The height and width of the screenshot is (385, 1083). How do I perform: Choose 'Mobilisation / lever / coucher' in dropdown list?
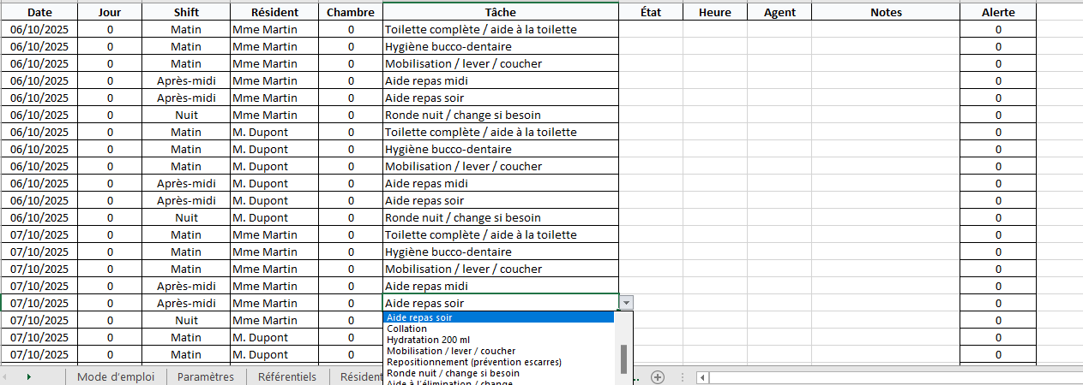(451, 351)
